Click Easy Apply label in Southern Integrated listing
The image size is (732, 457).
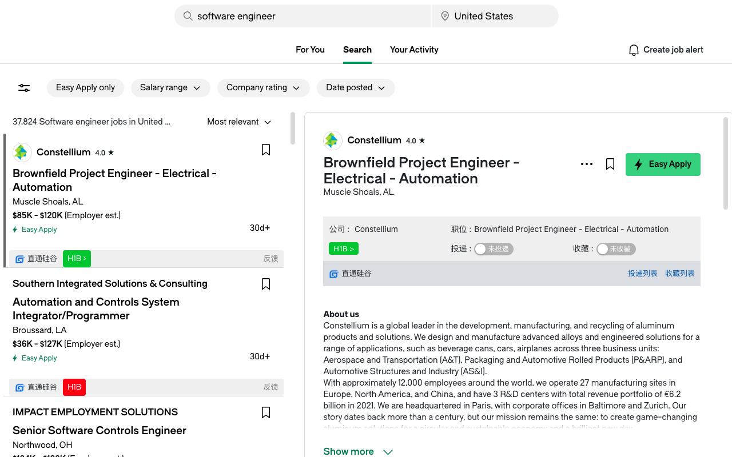click(x=39, y=358)
